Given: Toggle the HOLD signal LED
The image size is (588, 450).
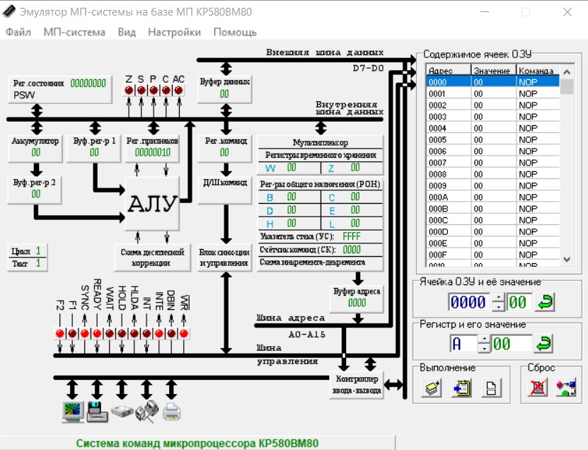Looking at the screenshot, I should (122, 333).
